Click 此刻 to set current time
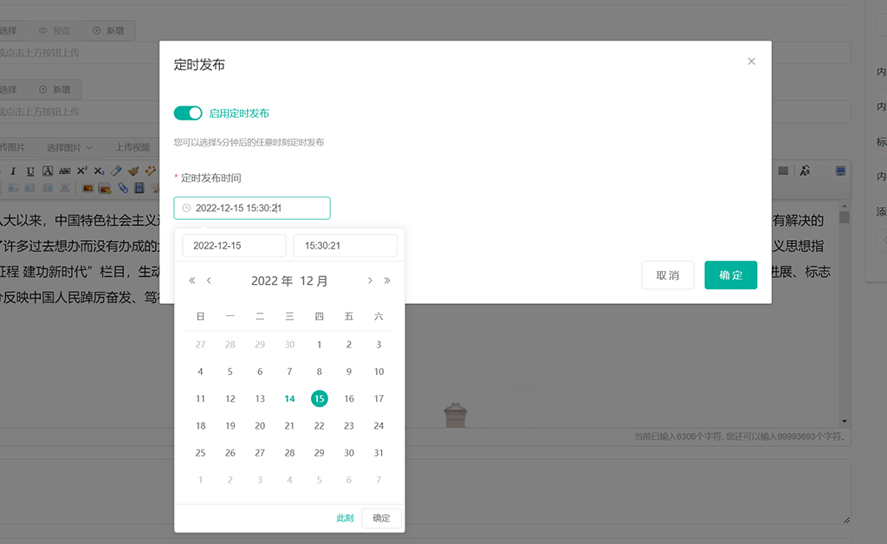The height and width of the screenshot is (544, 887). point(345,518)
